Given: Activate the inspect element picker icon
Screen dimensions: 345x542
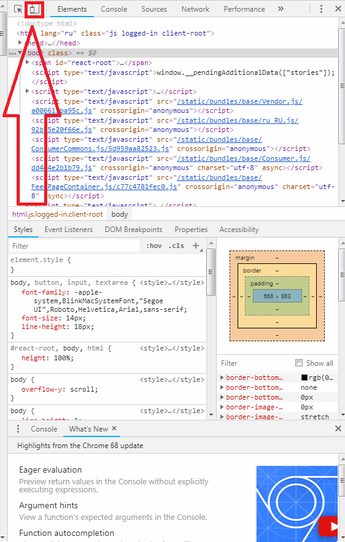Looking at the screenshot, I should coord(18,9).
